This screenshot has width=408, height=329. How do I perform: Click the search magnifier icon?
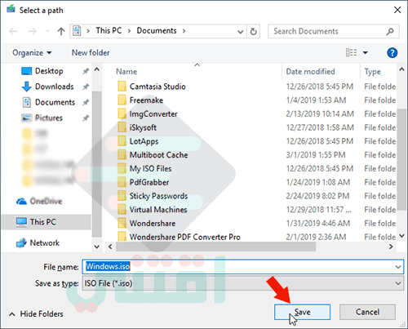point(390,32)
